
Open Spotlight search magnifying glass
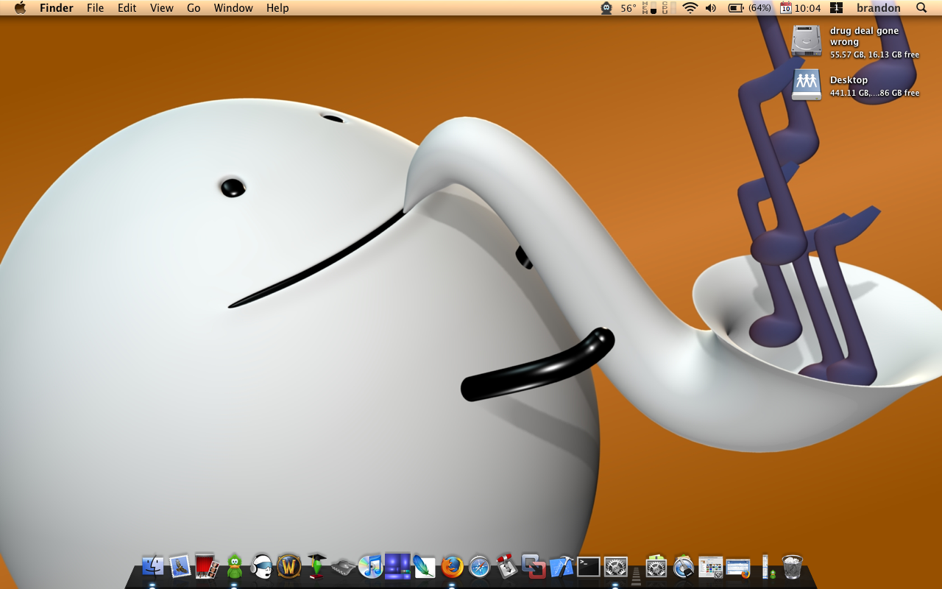tap(921, 8)
